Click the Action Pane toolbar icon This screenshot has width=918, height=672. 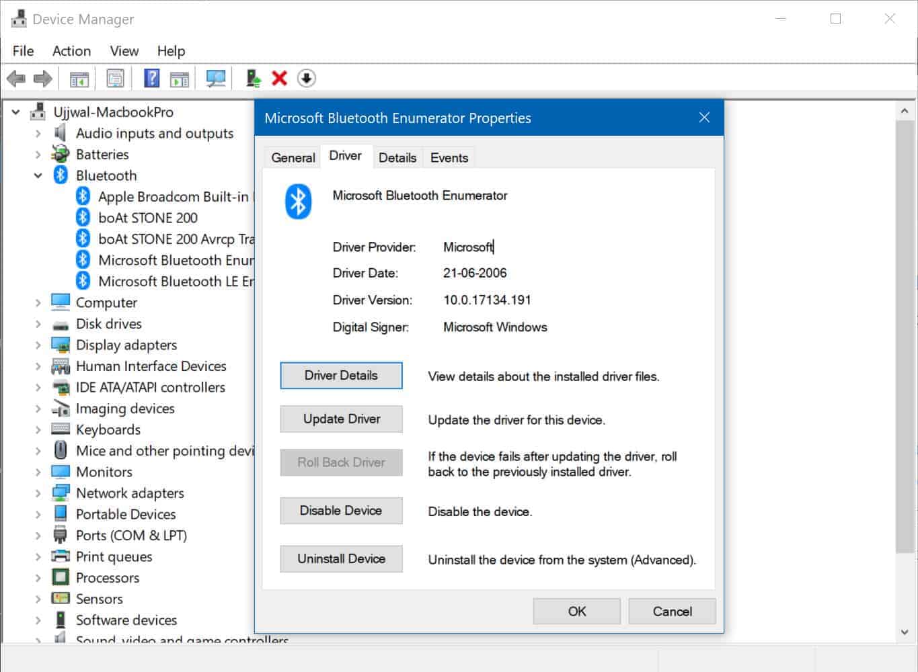pyautogui.click(x=180, y=79)
